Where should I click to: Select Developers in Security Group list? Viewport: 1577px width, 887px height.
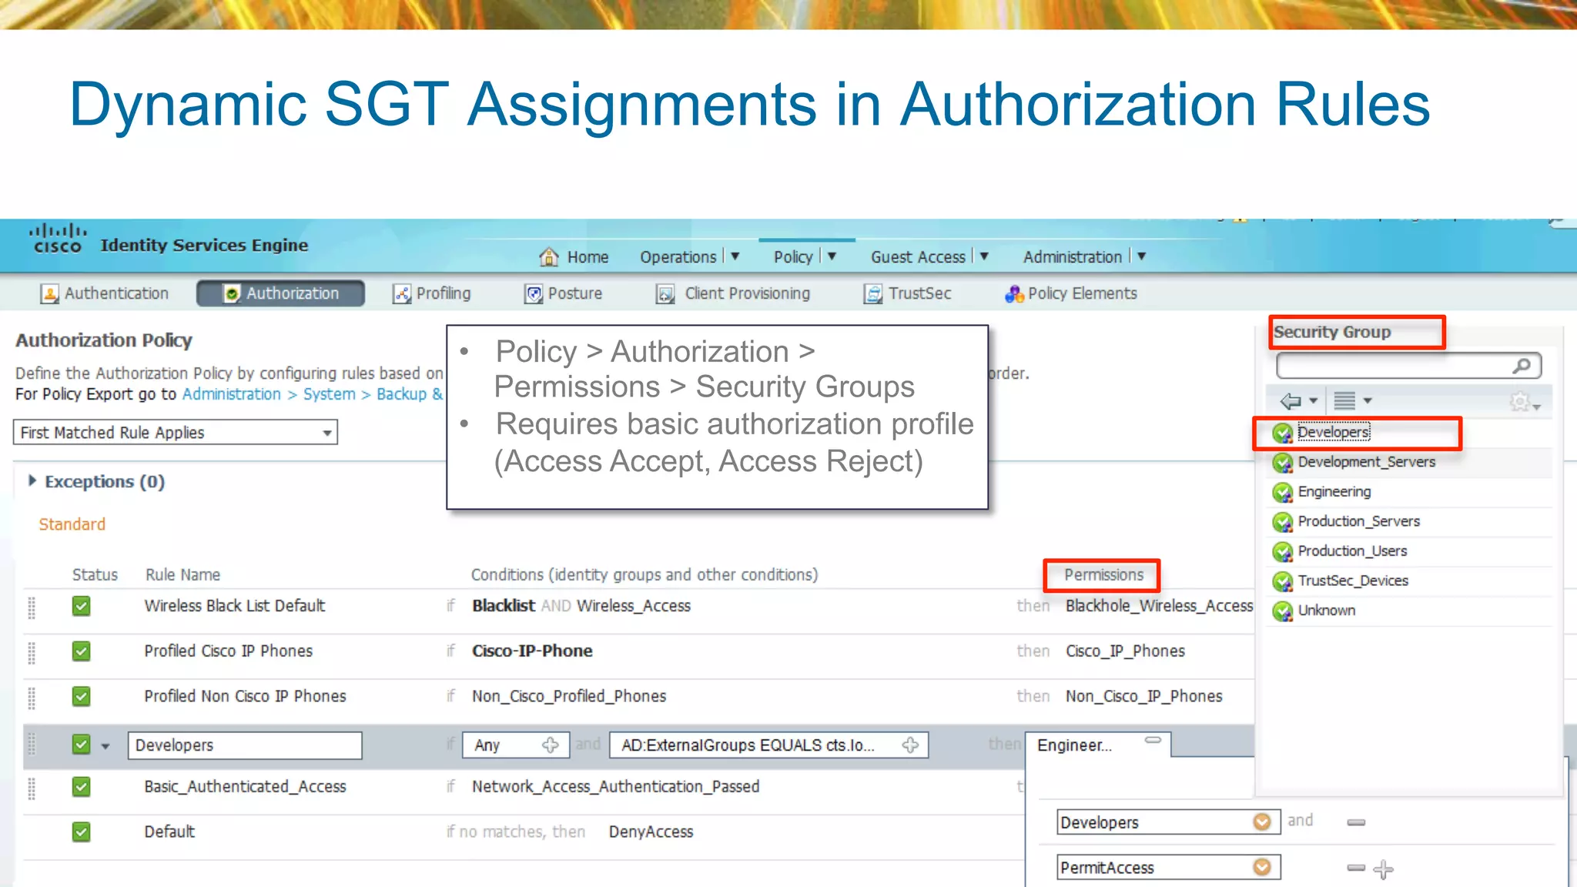point(1333,432)
